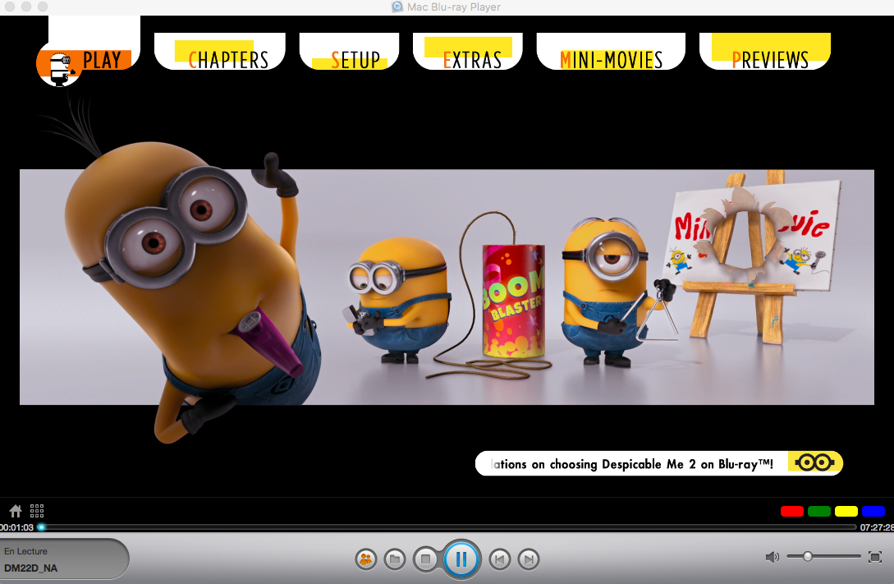Click the En Lecture status label
894x584 pixels.
25,551
